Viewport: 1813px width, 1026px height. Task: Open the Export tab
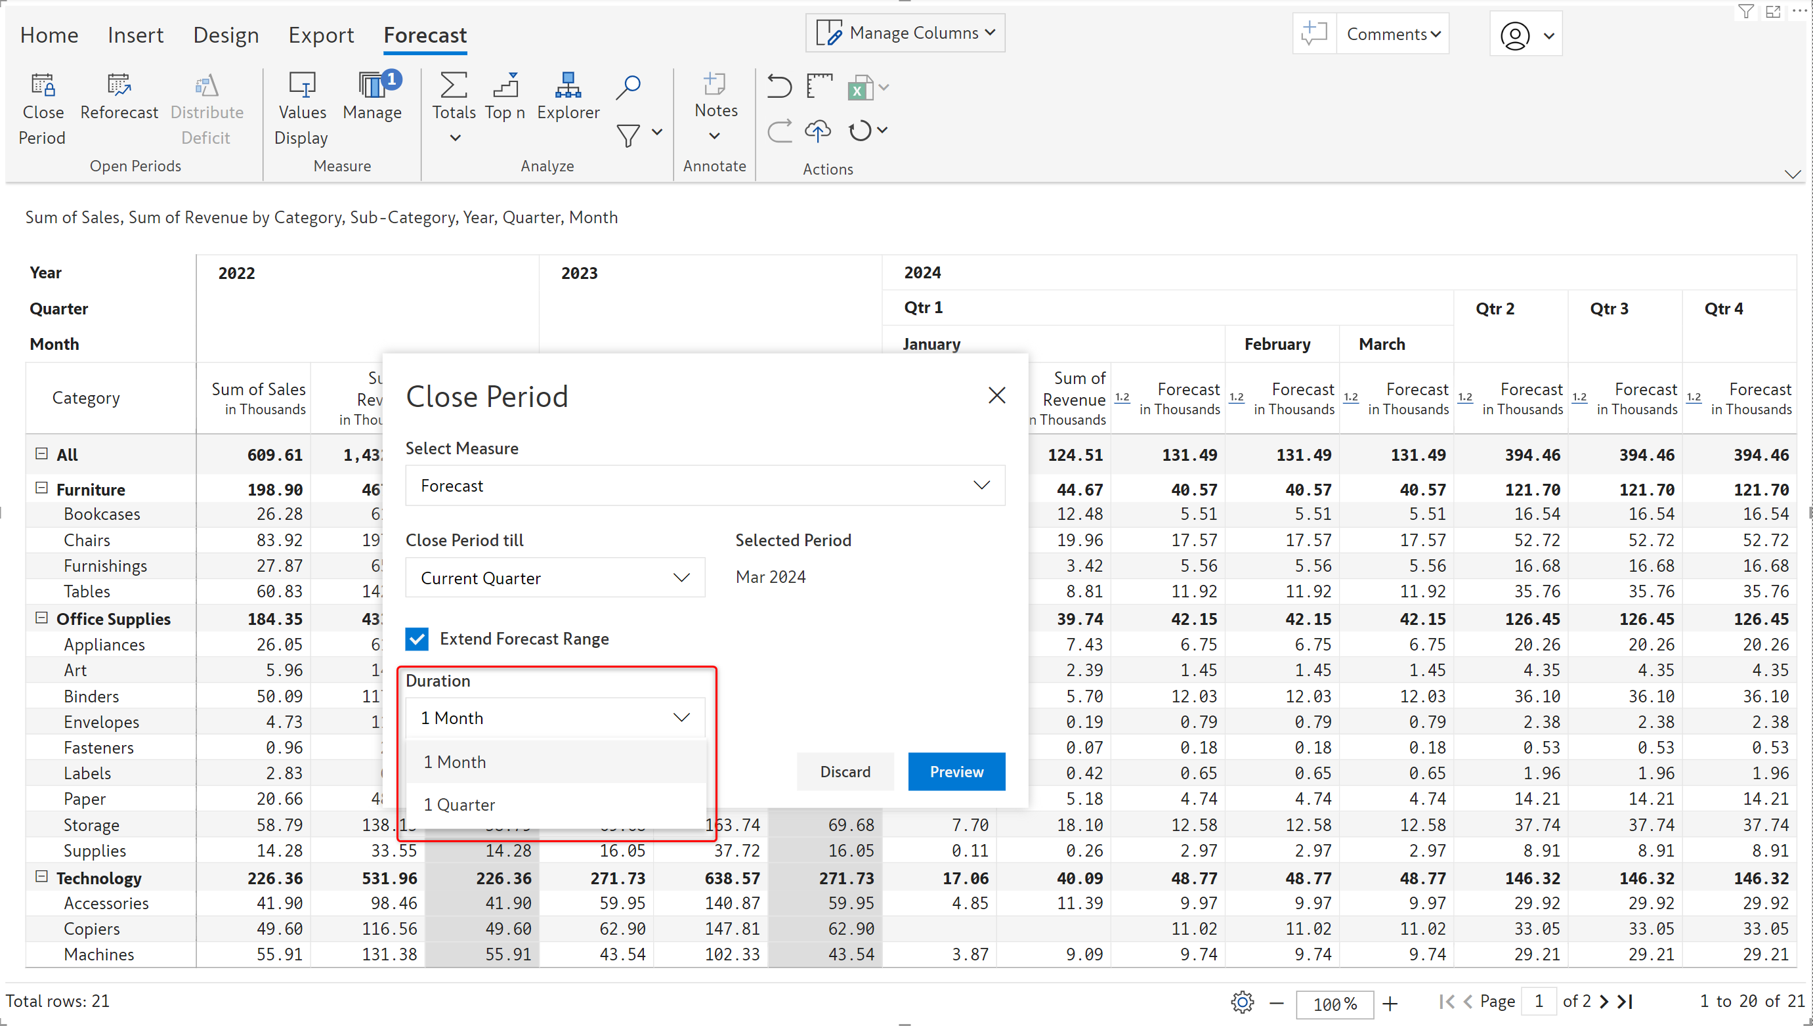click(x=320, y=35)
